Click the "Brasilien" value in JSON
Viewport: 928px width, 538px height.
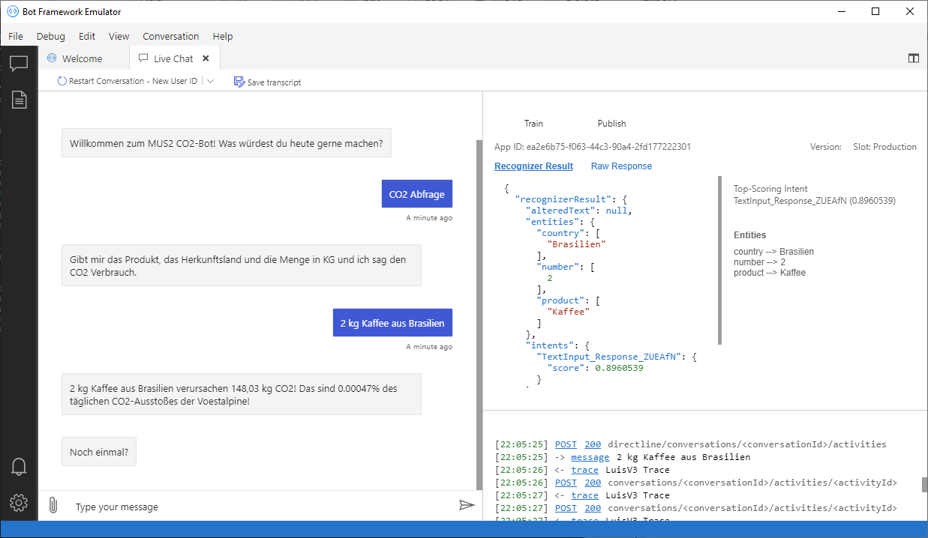pos(577,244)
